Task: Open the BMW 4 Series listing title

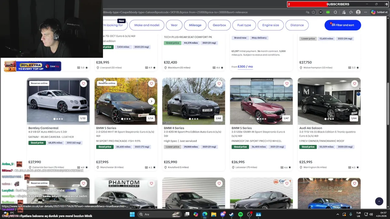Action: [x=174, y=128]
